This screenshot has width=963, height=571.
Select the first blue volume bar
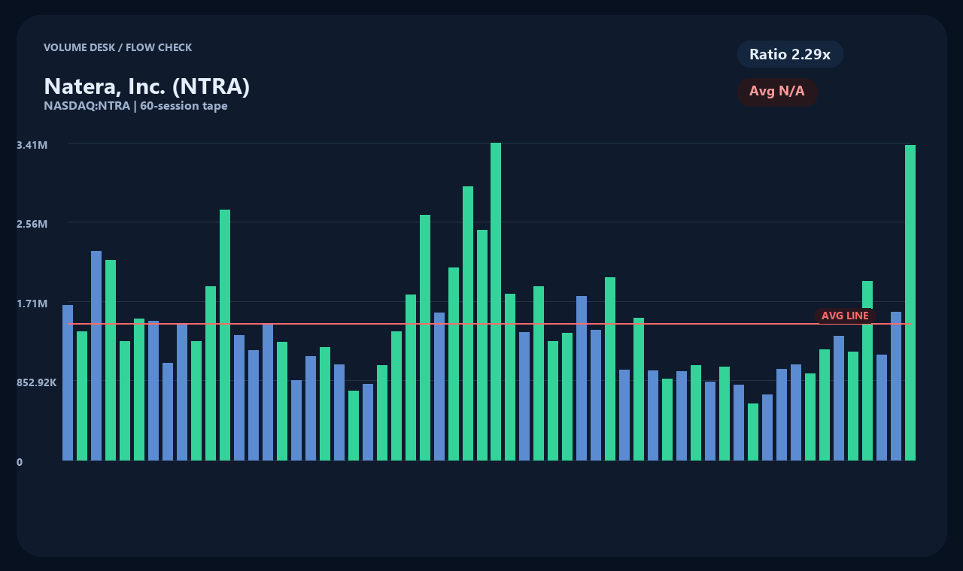(x=68, y=382)
